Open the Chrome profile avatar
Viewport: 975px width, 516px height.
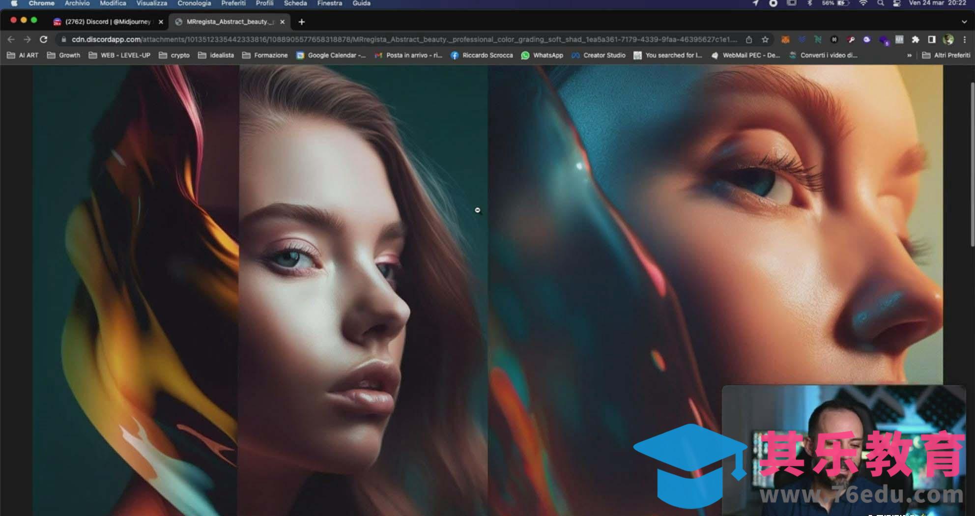[x=948, y=39]
